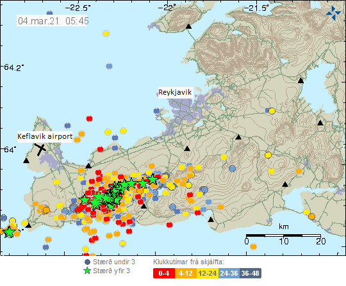Click the blue compass logo icon
Image resolution: width=346 pixels, height=286 pixels.
coord(333,13)
